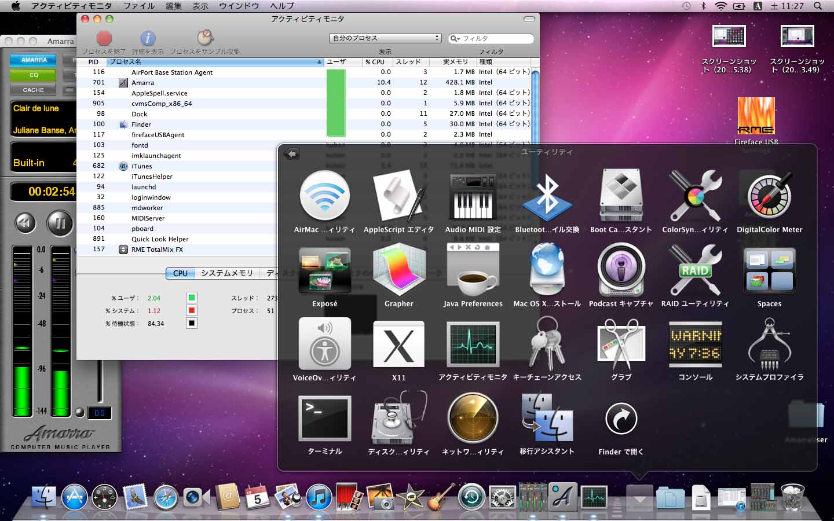This screenshot has width=834, height=521.
Task: Open Keychain Access (キーチェーンアクセス) icon
Action: click(547, 344)
